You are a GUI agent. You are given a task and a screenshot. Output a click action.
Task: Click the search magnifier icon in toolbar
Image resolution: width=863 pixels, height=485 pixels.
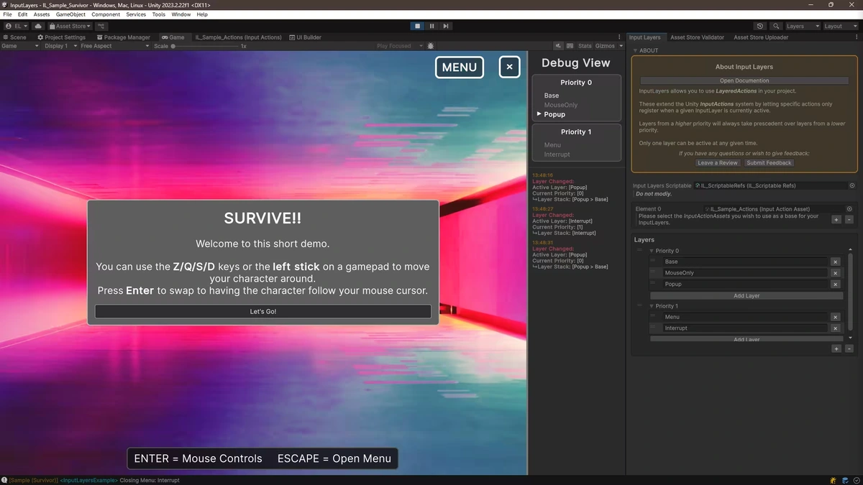click(776, 26)
